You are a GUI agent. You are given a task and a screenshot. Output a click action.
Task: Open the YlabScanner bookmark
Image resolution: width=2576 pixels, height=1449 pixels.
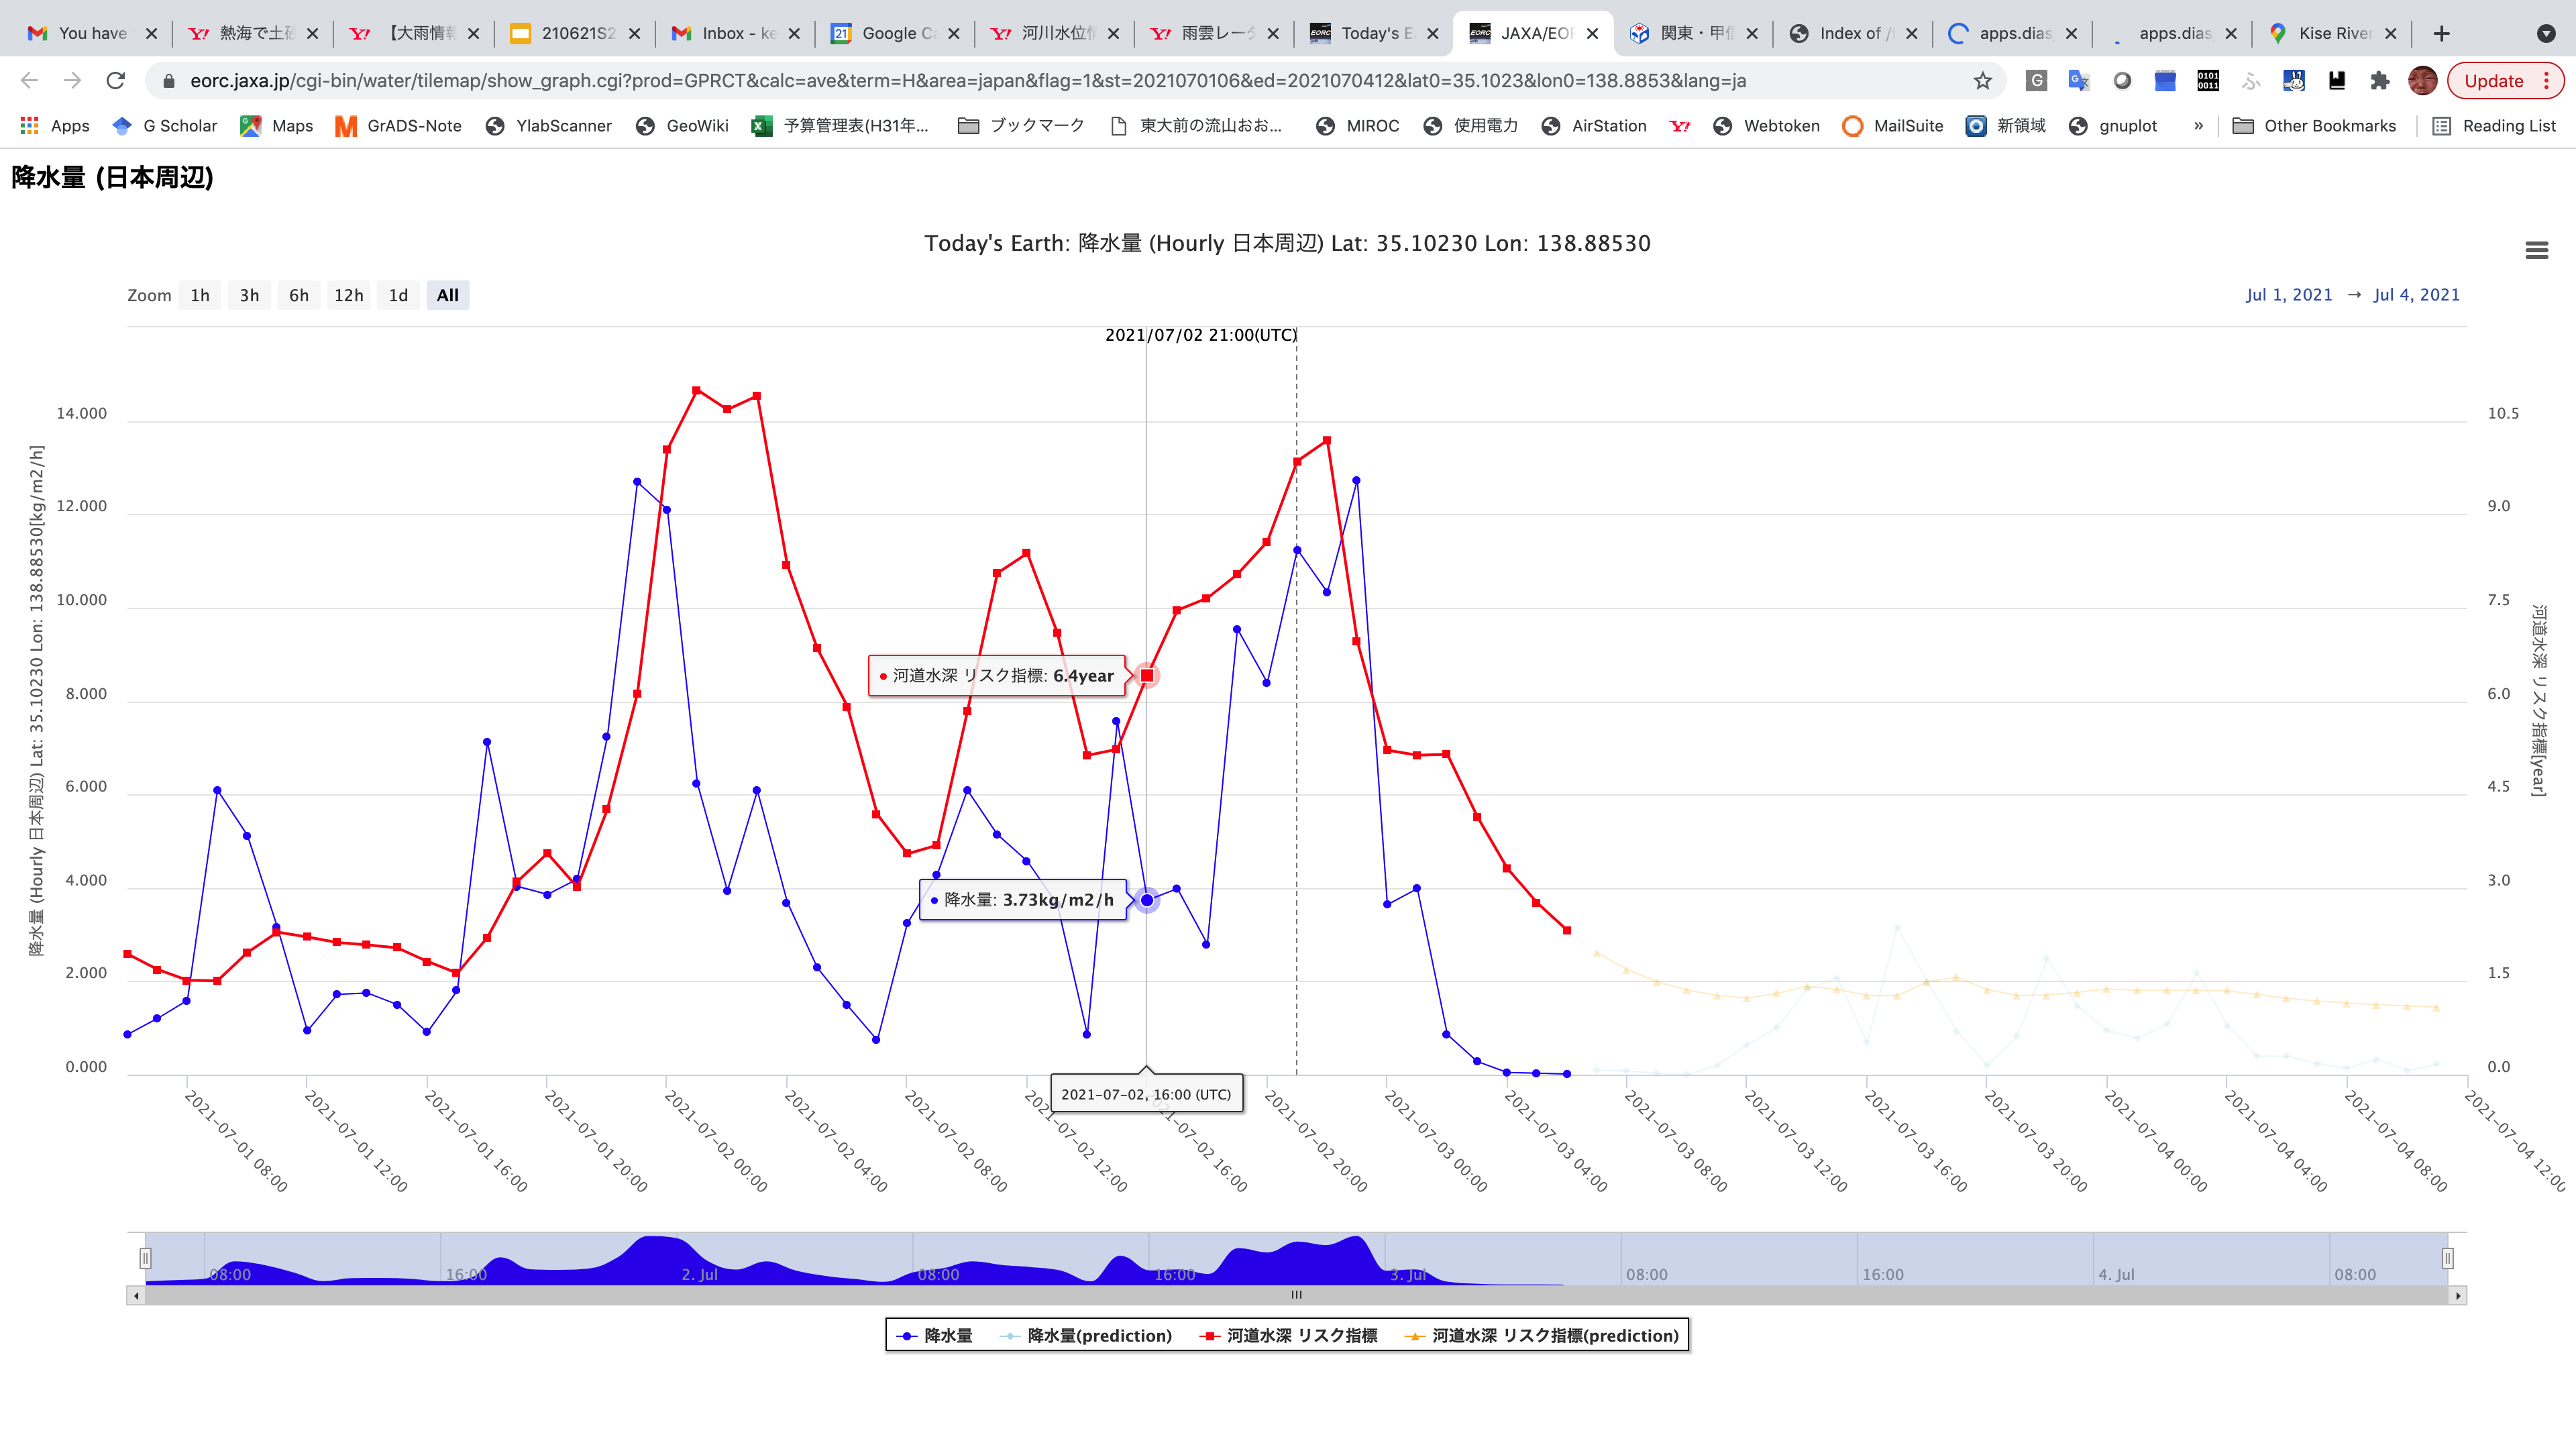(548, 126)
